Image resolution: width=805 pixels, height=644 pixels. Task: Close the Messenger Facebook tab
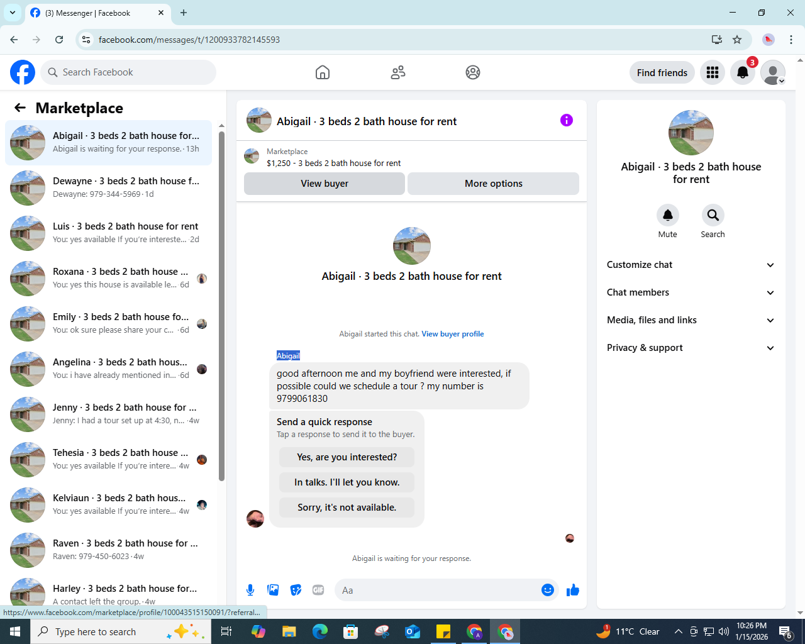tap(161, 13)
